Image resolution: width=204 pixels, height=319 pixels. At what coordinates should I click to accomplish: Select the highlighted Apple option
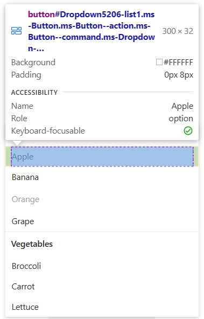pyautogui.click(x=102, y=157)
